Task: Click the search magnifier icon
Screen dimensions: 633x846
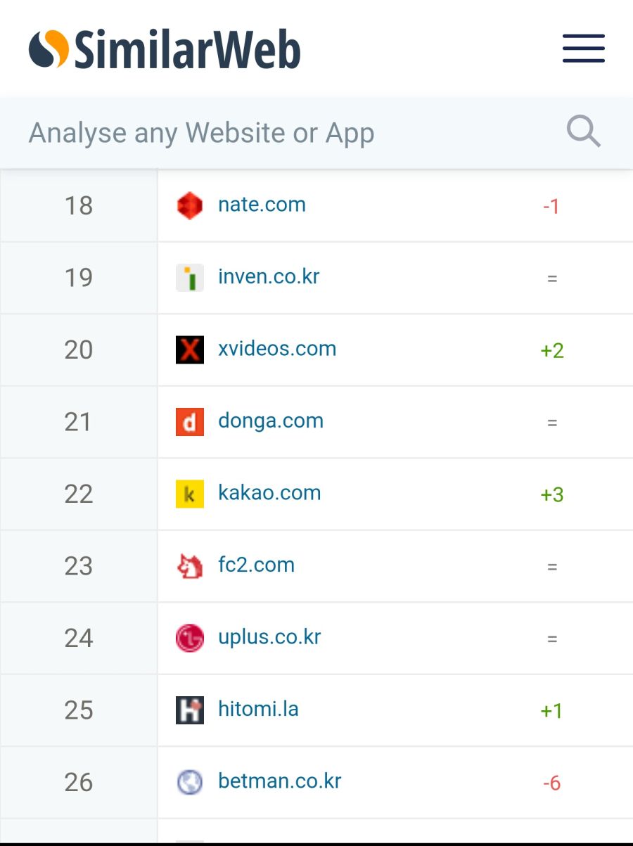Action: pos(583,132)
